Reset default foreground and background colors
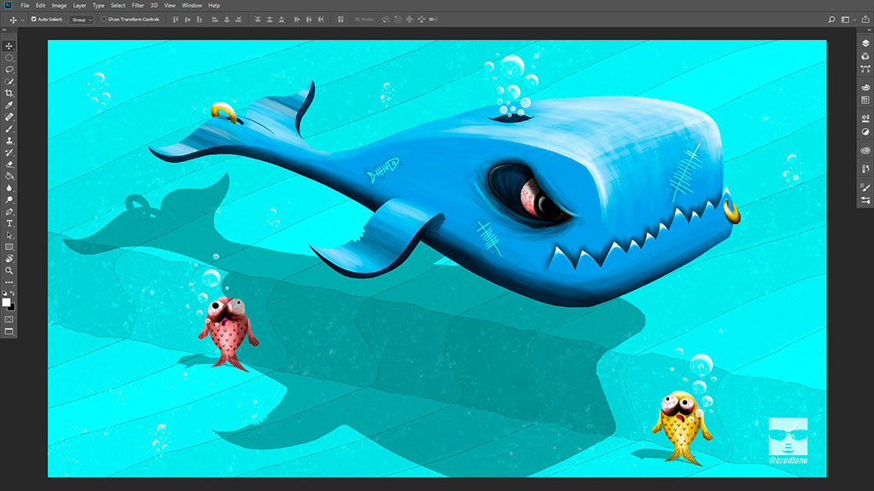Image resolution: width=874 pixels, height=491 pixels. [x=5, y=293]
